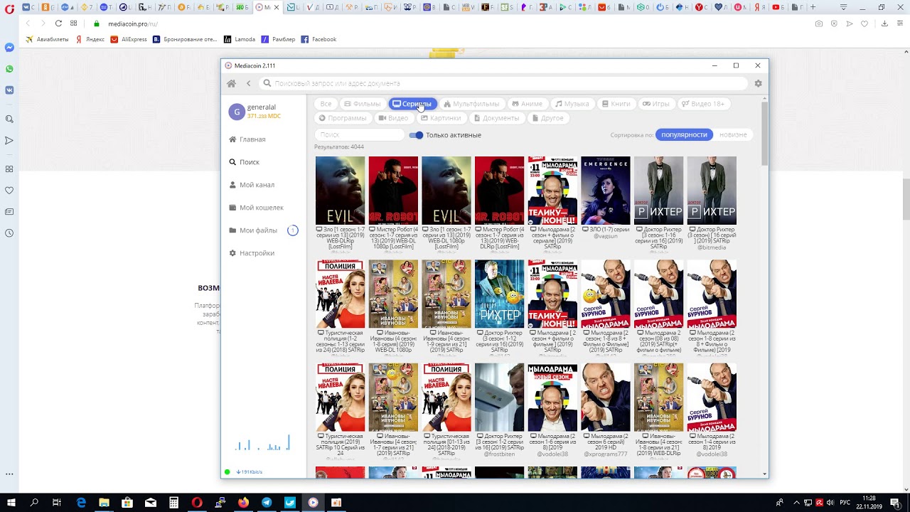The width and height of the screenshot is (910, 512).
Task: Launch Firefox from the taskbar
Action: click(244, 503)
